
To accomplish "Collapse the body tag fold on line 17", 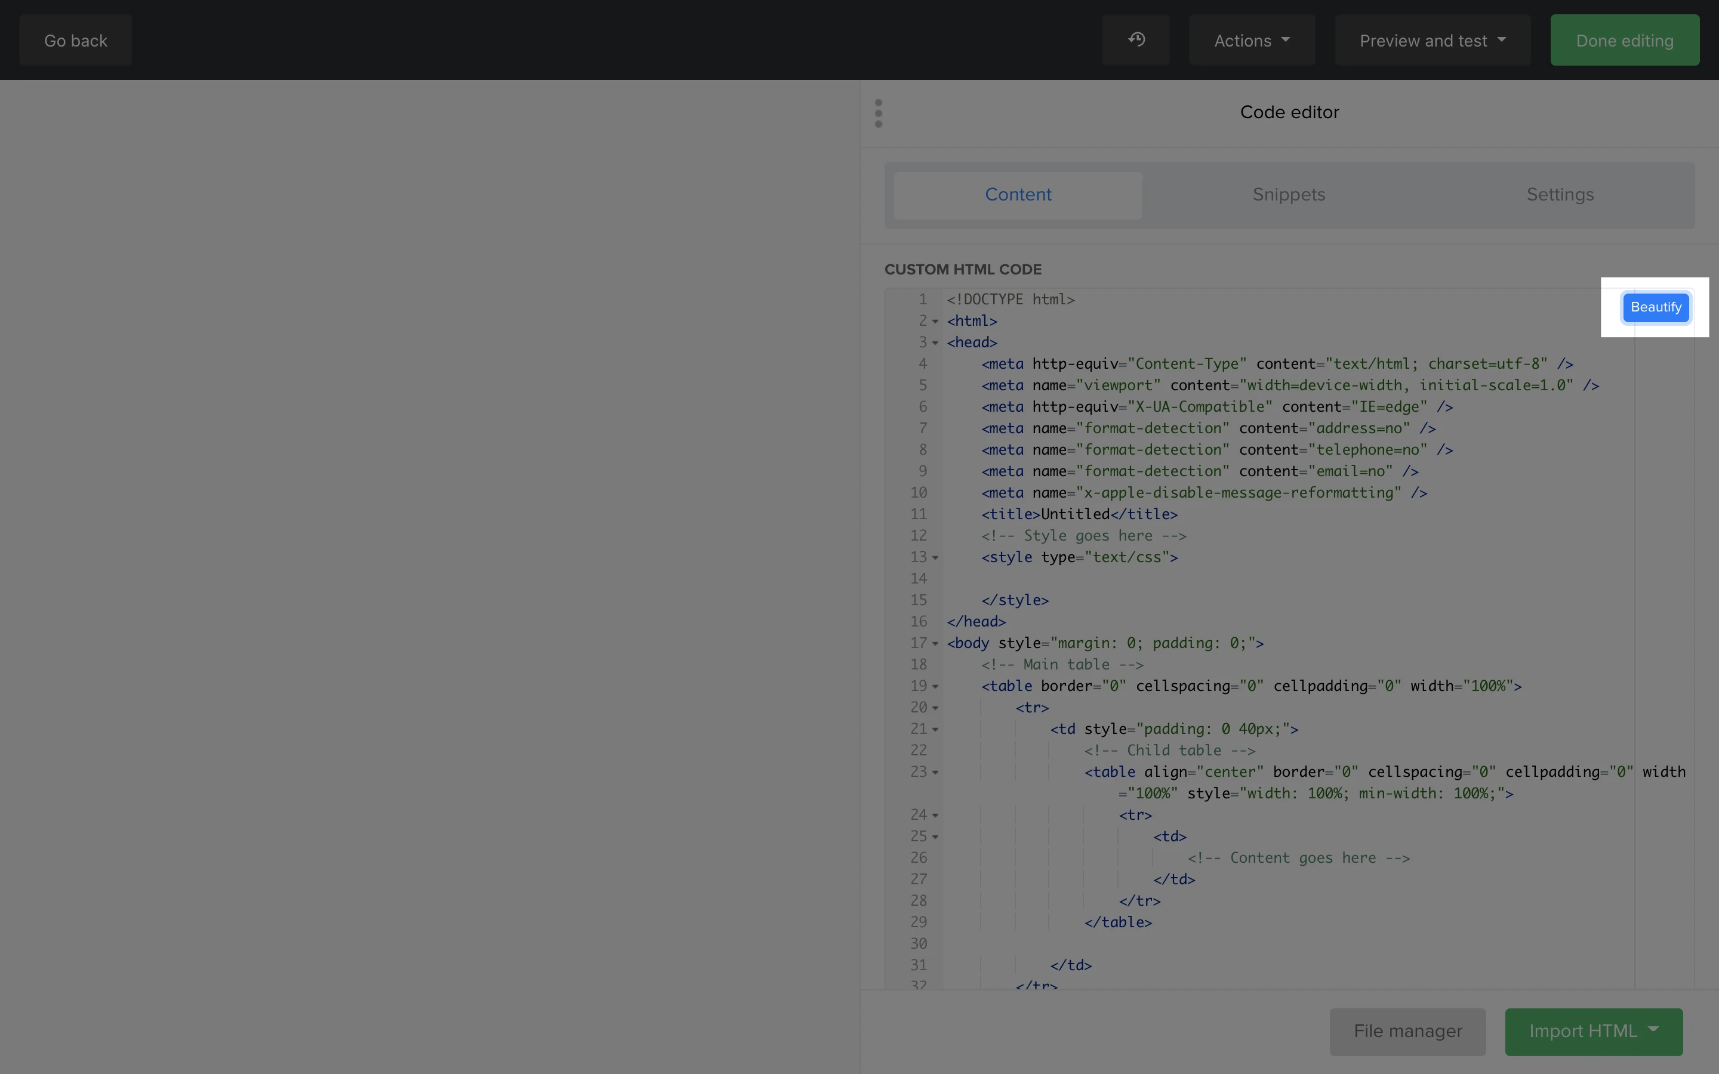I will tap(935, 644).
